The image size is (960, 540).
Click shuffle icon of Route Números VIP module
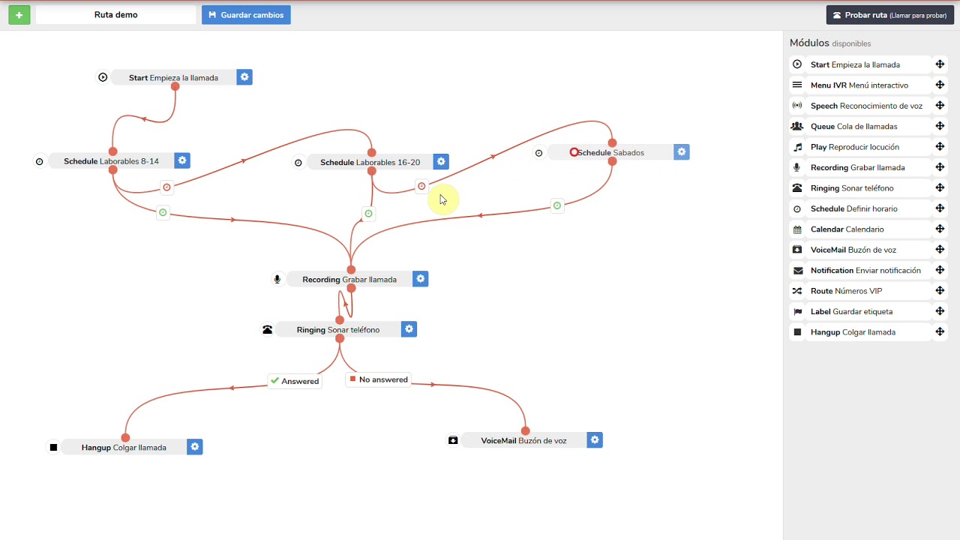[797, 291]
